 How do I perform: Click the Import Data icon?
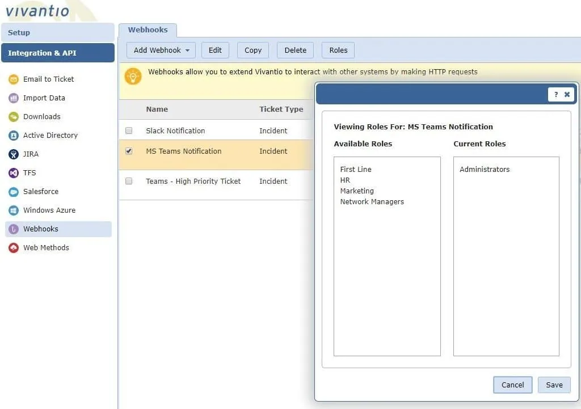click(14, 98)
